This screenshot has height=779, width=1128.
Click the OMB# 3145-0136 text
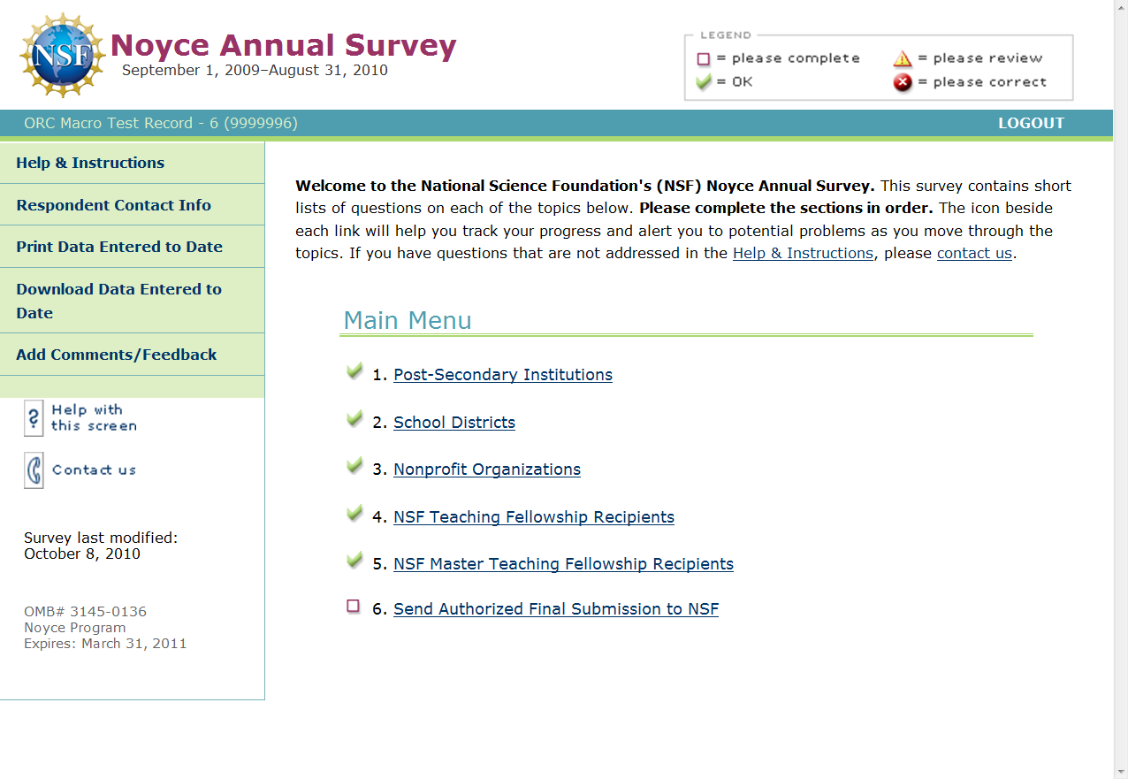coord(85,612)
